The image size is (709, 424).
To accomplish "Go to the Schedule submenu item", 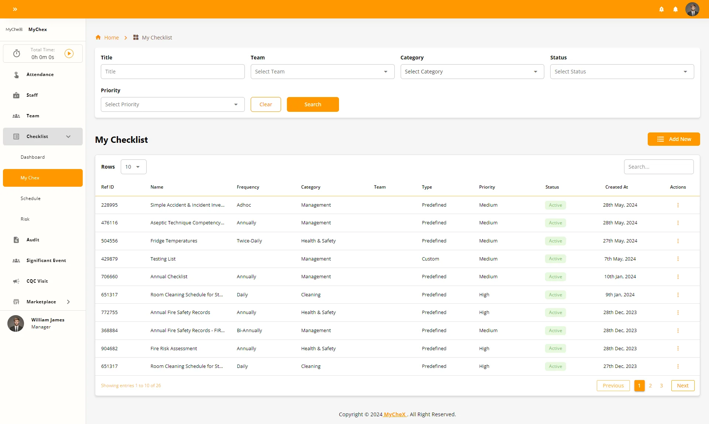I will (x=31, y=199).
